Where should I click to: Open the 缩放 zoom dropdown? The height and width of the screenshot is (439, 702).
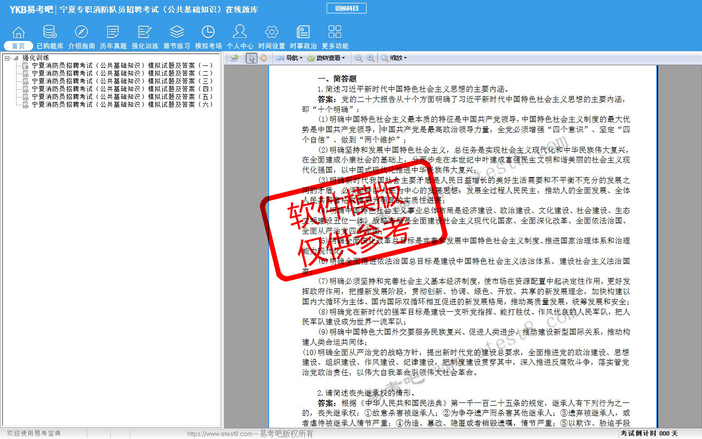[x=394, y=58]
